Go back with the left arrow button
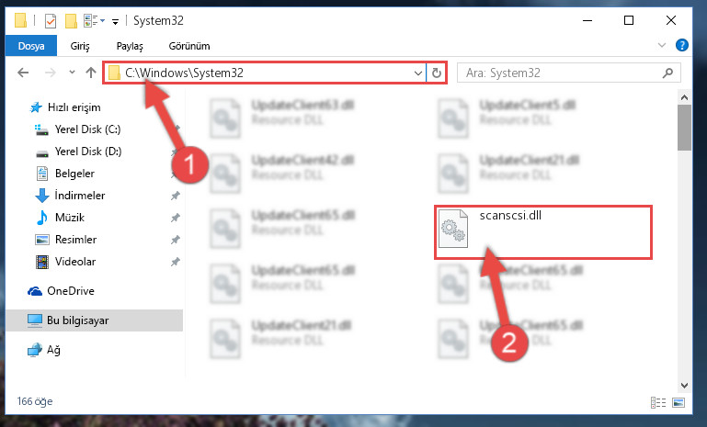Image resolution: width=707 pixels, height=427 pixels. coord(23,73)
